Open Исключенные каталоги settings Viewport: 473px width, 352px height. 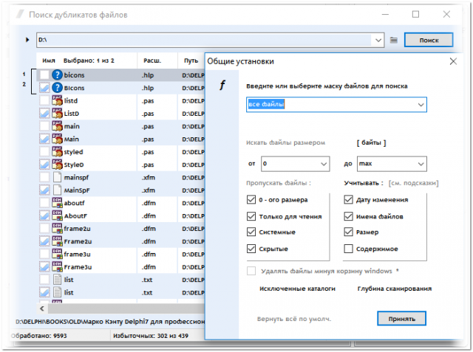point(297,289)
